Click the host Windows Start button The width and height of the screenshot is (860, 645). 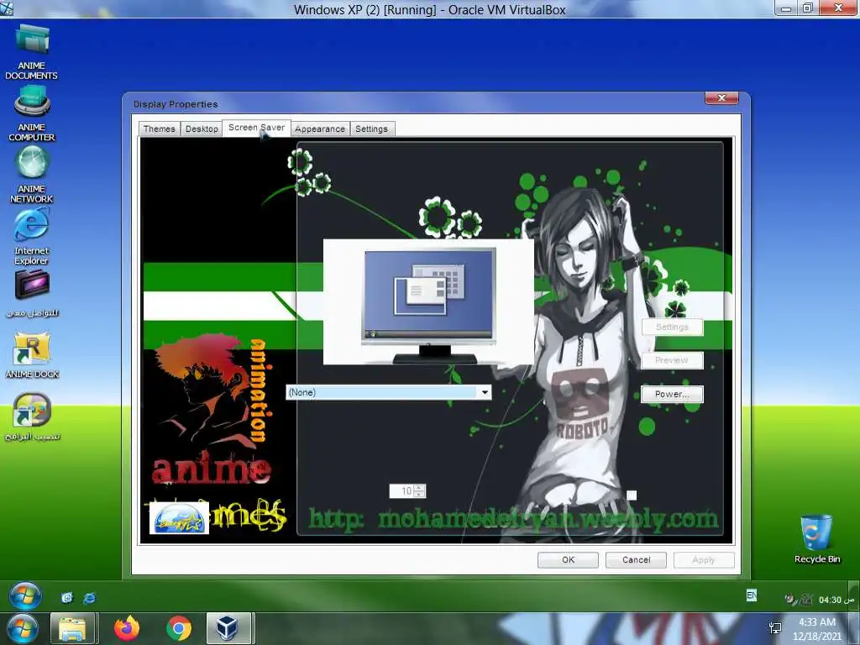tap(22, 629)
